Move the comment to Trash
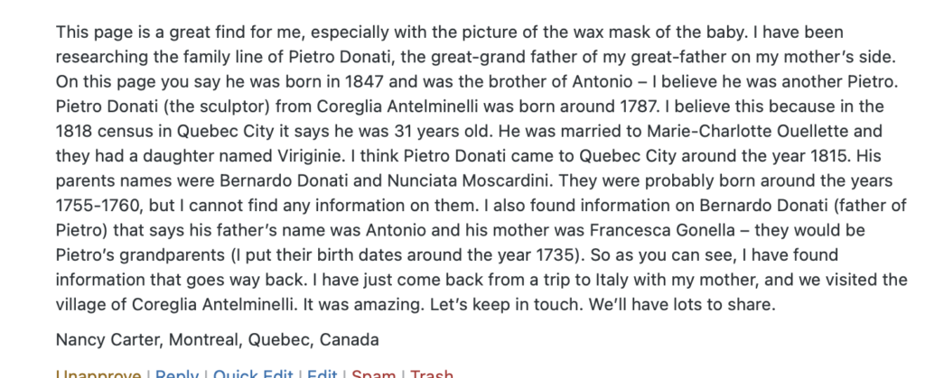The width and height of the screenshot is (925, 378). pos(432,373)
